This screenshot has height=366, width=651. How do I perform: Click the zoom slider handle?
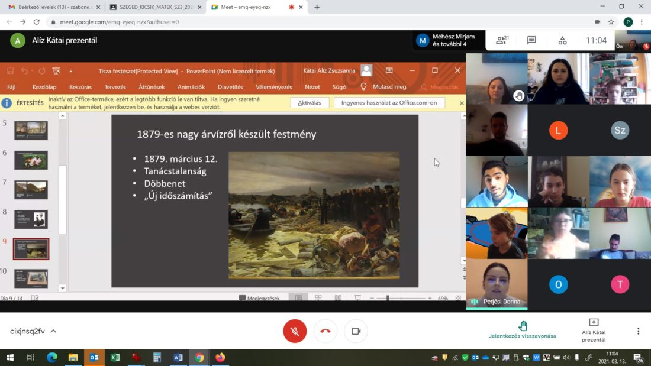click(x=388, y=298)
